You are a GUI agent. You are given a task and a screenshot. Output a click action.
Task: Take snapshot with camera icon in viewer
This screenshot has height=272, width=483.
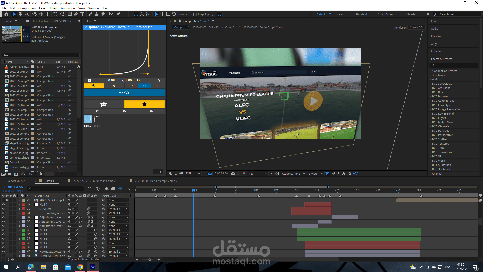[233, 173]
